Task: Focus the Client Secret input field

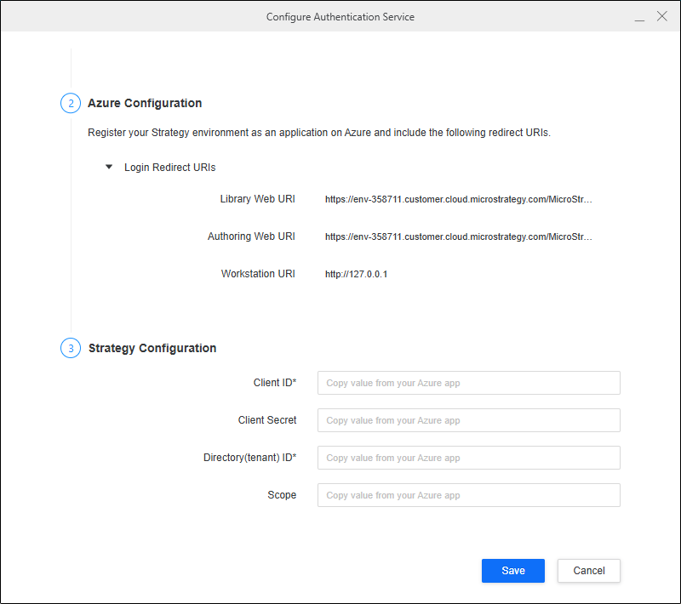Action: pos(469,420)
